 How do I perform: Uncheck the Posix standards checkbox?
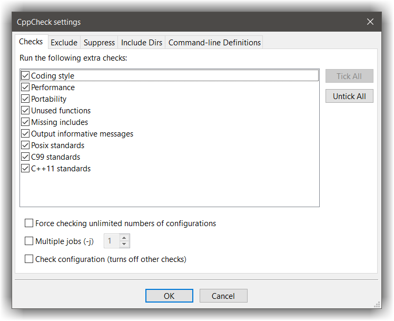pyautogui.click(x=25, y=145)
